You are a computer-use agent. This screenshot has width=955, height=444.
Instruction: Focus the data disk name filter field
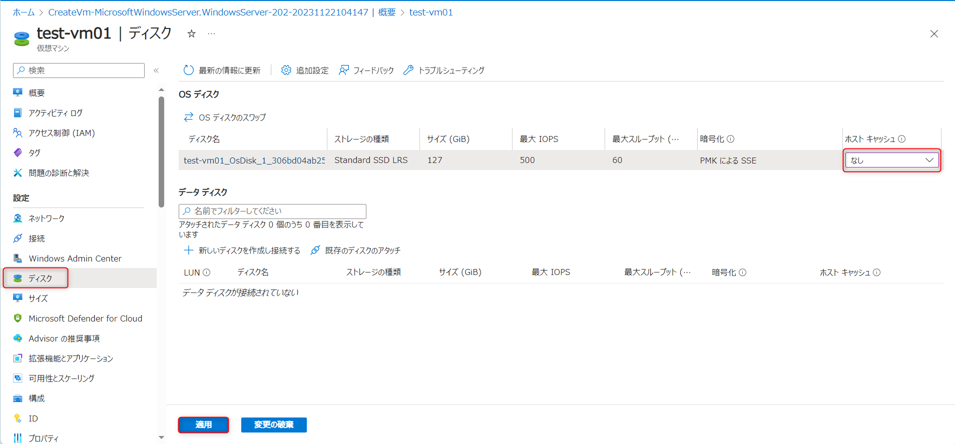click(272, 211)
